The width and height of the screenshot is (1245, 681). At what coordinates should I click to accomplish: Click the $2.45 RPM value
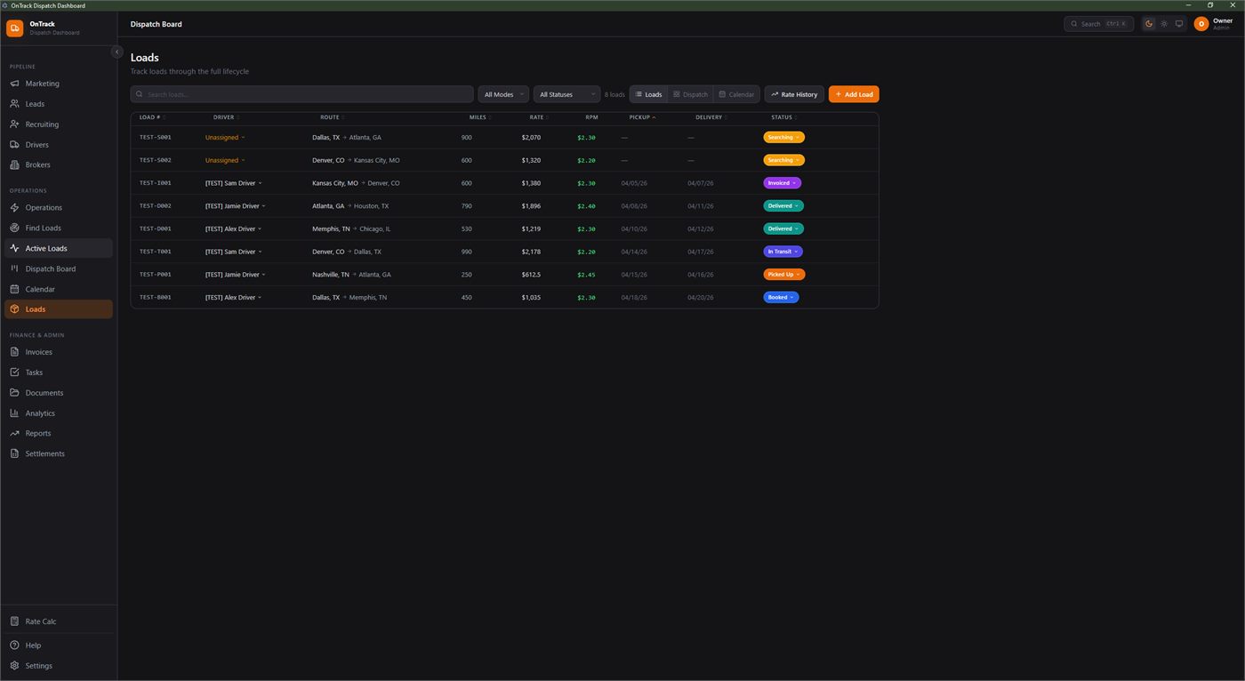click(586, 275)
